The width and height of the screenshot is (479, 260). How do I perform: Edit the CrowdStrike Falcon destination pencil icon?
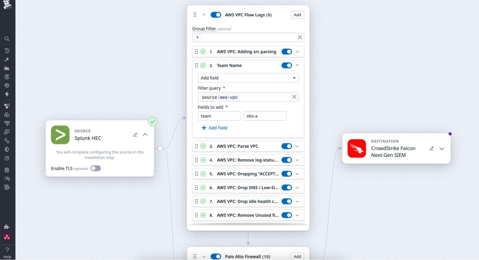[x=432, y=148]
